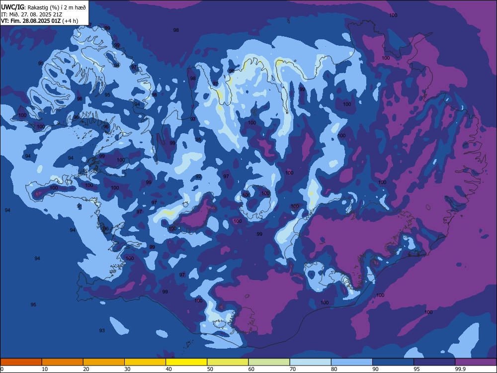Select the bright yellow 40–50 legend swatch
This screenshot has height=373, width=497.
pyautogui.click(x=186, y=362)
